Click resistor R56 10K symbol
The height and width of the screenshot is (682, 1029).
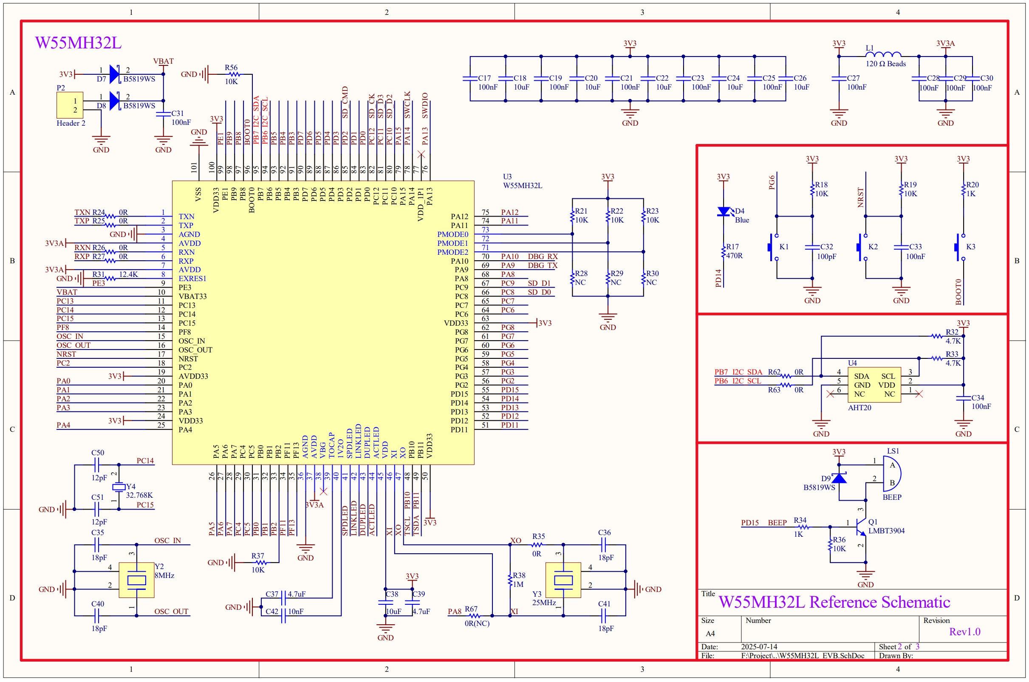coord(235,74)
